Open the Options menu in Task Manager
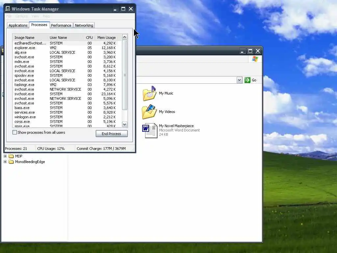This screenshot has width=337, height=253. (21, 16)
